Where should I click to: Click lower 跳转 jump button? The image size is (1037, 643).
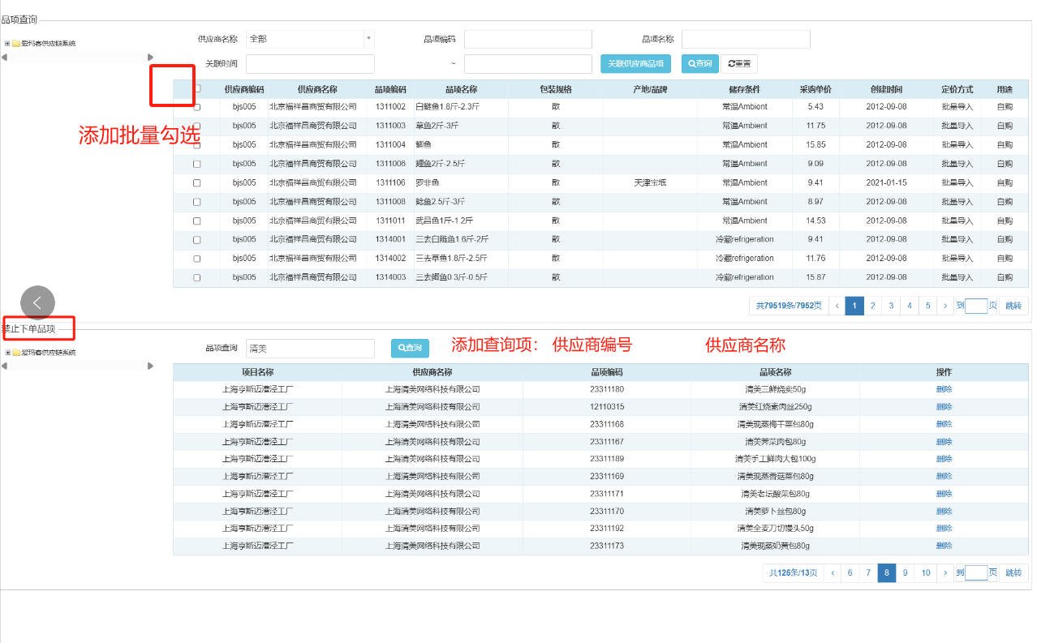click(1014, 572)
